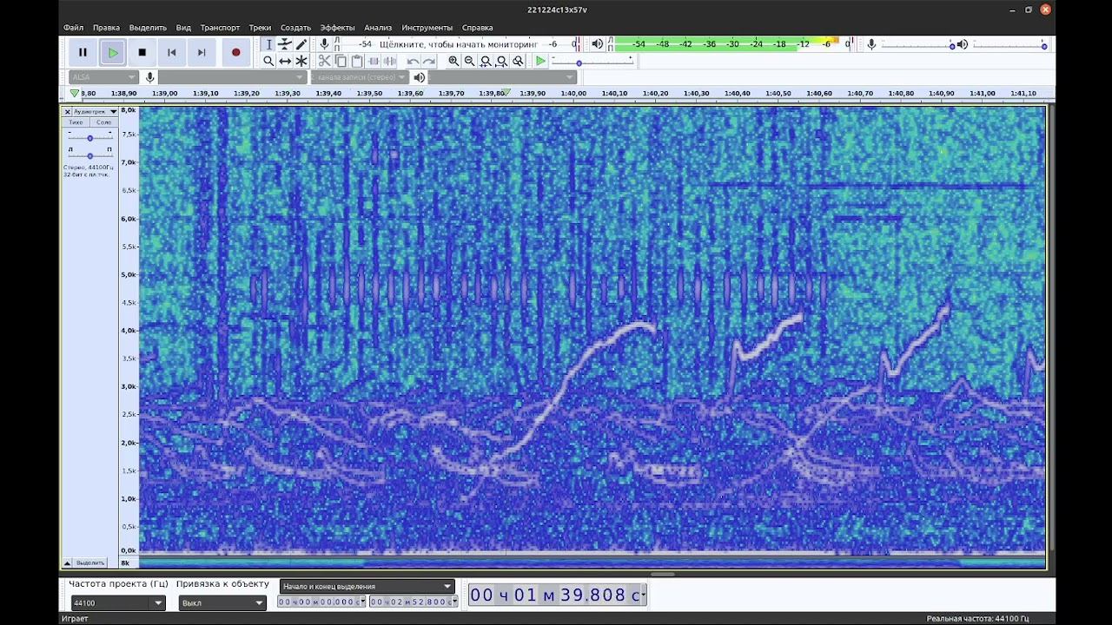Zoom out with the minus magnifier
Viewport: 1112px width, 625px height.
(x=470, y=61)
